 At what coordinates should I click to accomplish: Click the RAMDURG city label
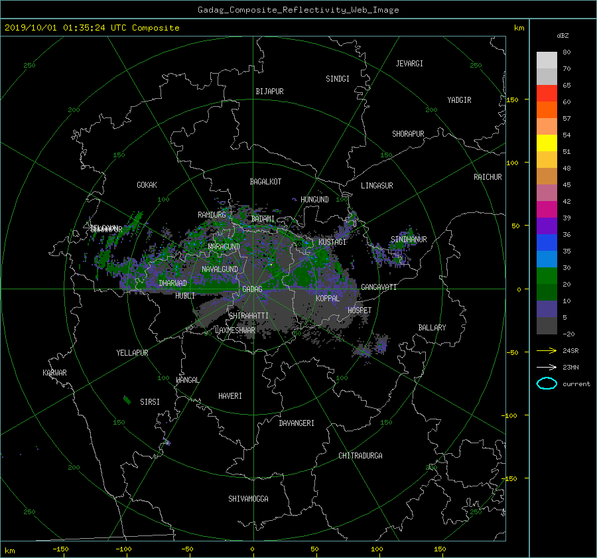click(212, 215)
